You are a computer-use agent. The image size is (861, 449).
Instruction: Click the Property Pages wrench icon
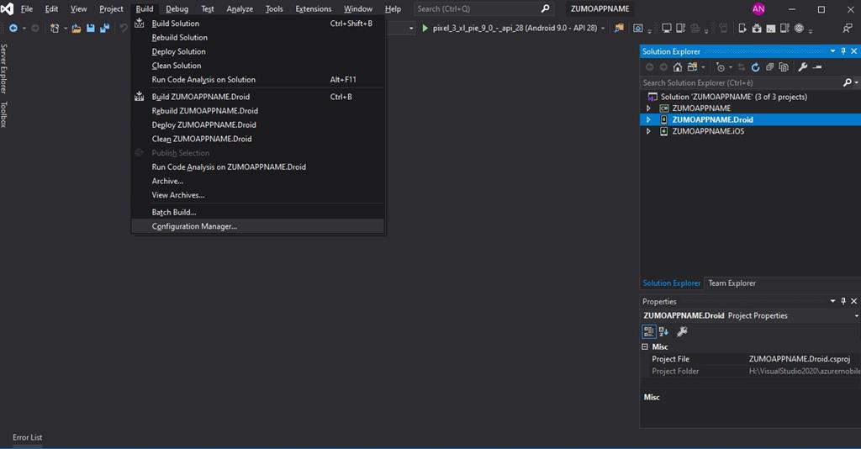coord(682,331)
